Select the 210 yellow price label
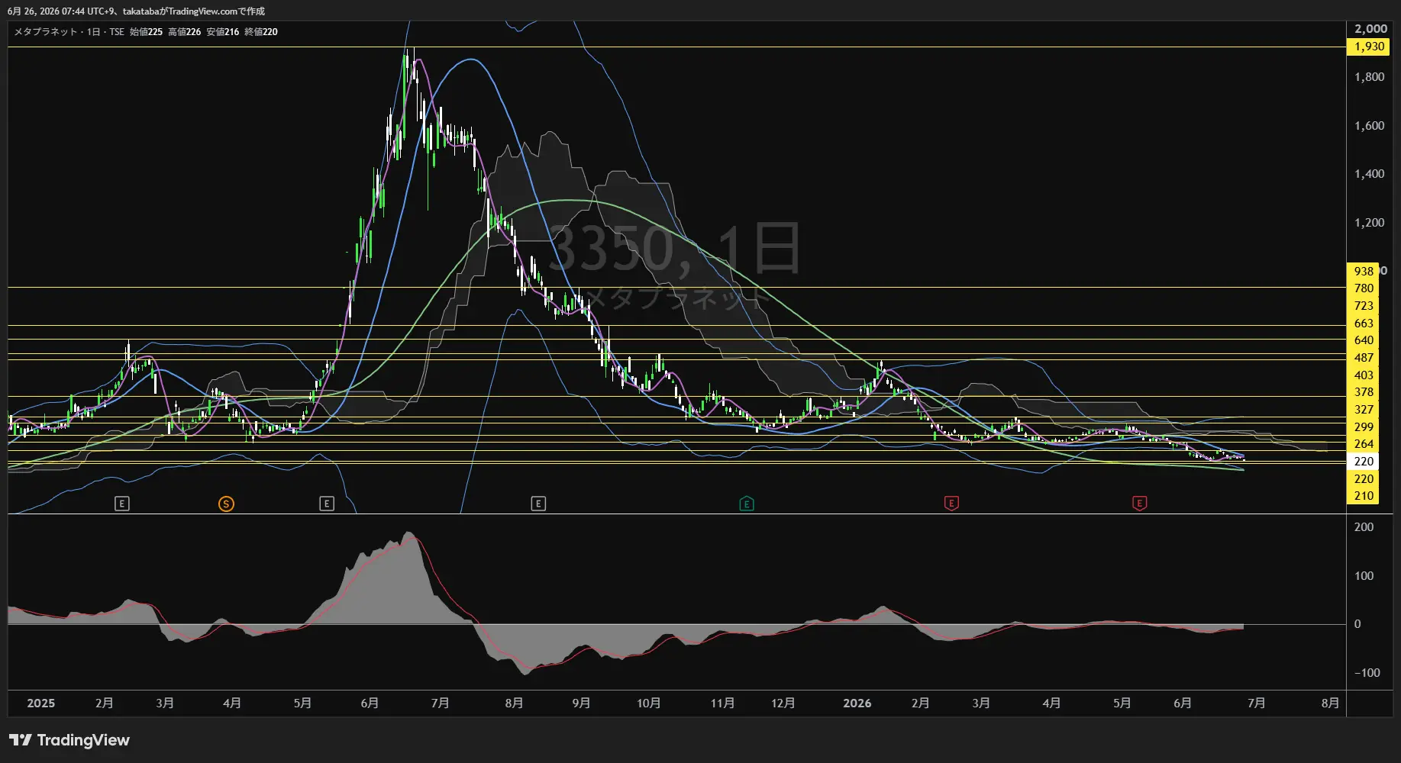 (1363, 496)
